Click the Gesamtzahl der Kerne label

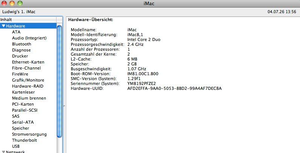point(93,55)
